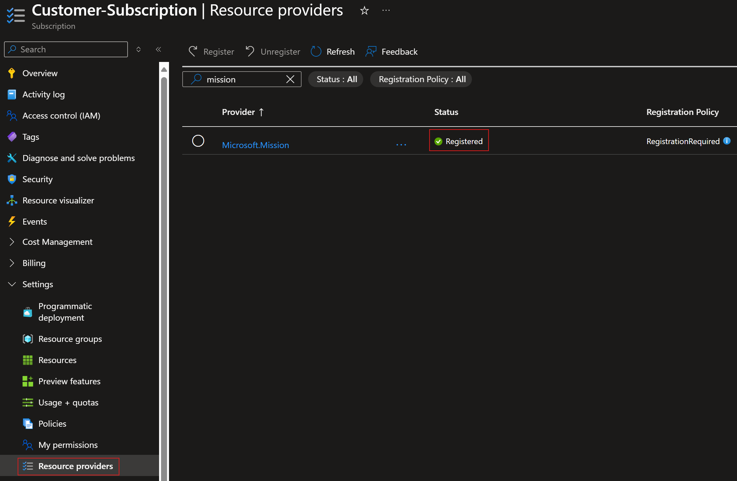737x481 pixels.
Task: Select the Overview menu label
Action: pyautogui.click(x=40, y=73)
